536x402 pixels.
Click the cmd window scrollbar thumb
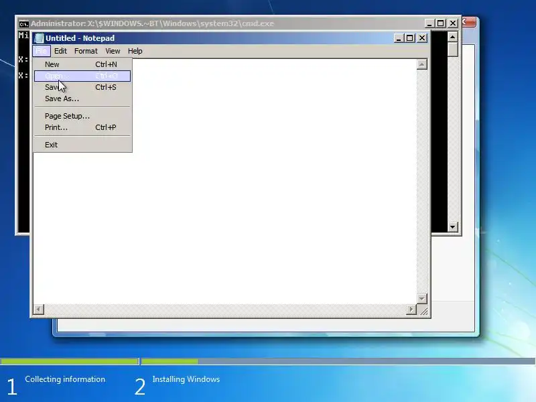pyautogui.click(x=453, y=50)
